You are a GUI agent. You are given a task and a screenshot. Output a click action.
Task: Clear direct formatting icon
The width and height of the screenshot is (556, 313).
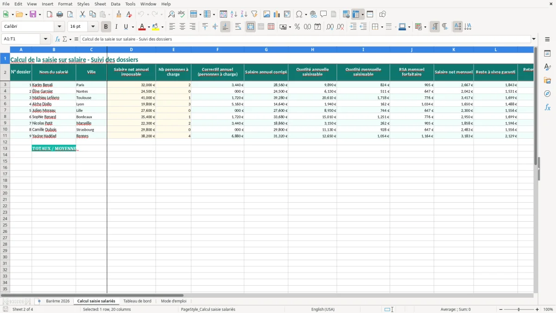click(129, 14)
